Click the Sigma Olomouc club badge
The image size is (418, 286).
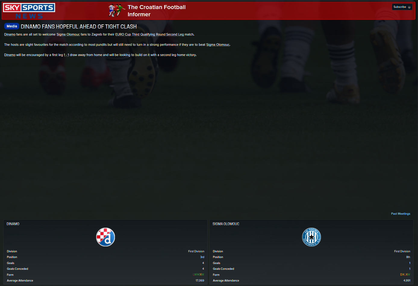click(x=311, y=237)
